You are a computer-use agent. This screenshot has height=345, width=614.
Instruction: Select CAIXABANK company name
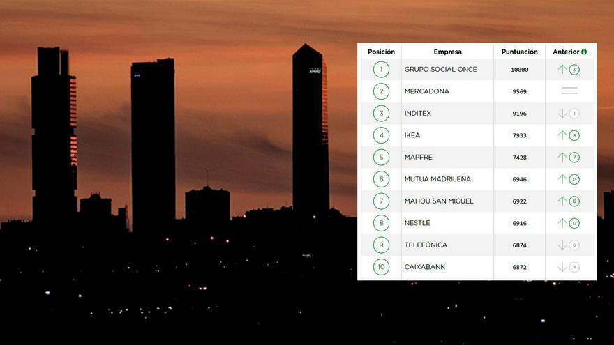[x=424, y=267]
